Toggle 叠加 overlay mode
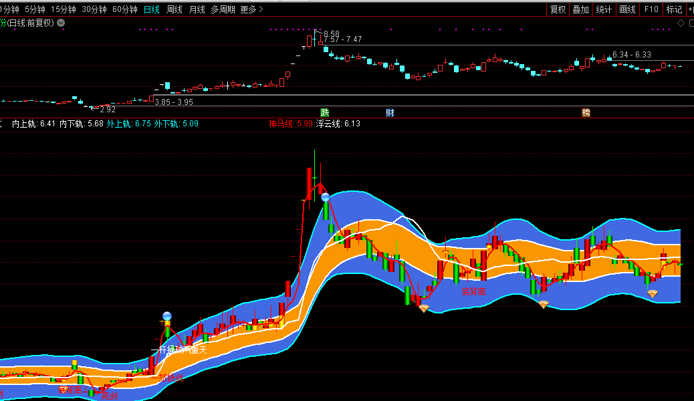The image size is (694, 401). pos(580,9)
